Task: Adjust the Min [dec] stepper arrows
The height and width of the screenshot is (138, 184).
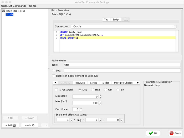Action: pos(100,96)
